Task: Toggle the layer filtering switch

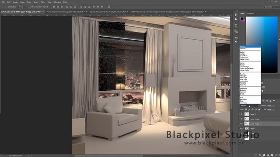Action: tap(274, 101)
